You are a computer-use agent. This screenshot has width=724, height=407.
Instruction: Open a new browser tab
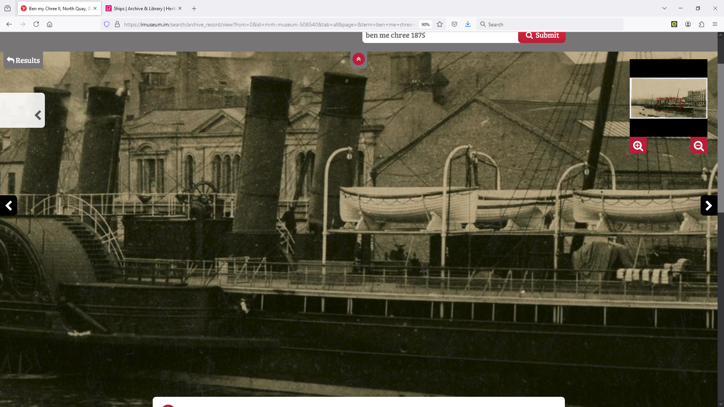tap(194, 8)
